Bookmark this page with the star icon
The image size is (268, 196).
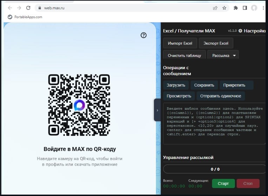pyautogui.click(x=224, y=8)
